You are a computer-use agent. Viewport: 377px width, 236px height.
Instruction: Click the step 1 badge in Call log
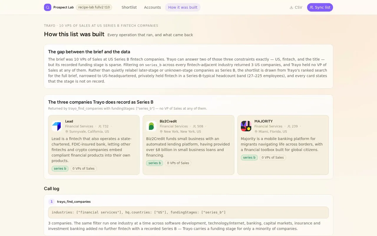(x=52, y=201)
